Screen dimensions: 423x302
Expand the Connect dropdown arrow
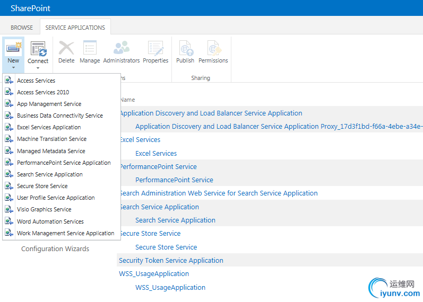tap(38, 68)
